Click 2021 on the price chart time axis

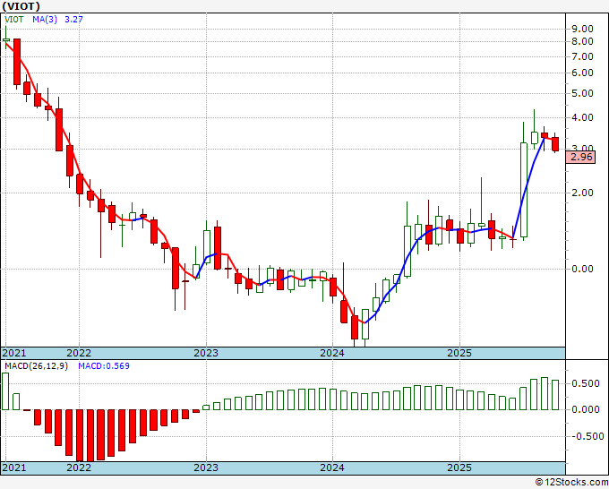tap(14, 353)
